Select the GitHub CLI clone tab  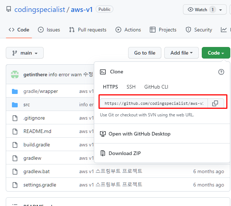tap(156, 87)
